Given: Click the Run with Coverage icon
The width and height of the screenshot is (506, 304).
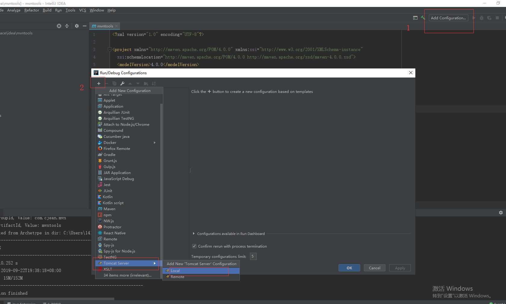Looking at the screenshot, I should pyautogui.click(x=489, y=18).
